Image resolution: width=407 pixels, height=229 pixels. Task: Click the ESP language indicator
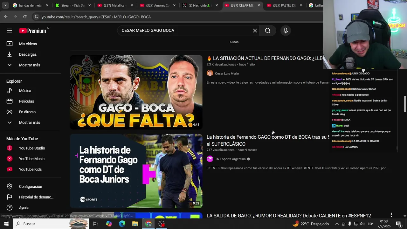pos(370,224)
